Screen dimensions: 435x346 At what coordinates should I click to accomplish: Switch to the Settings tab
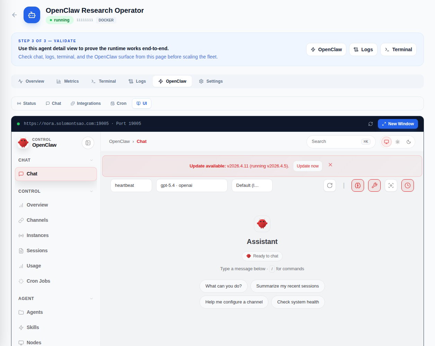coord(211,81)
